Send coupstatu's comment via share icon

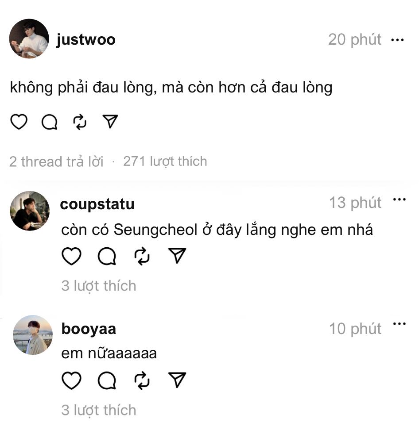click(x=177, y=255)
